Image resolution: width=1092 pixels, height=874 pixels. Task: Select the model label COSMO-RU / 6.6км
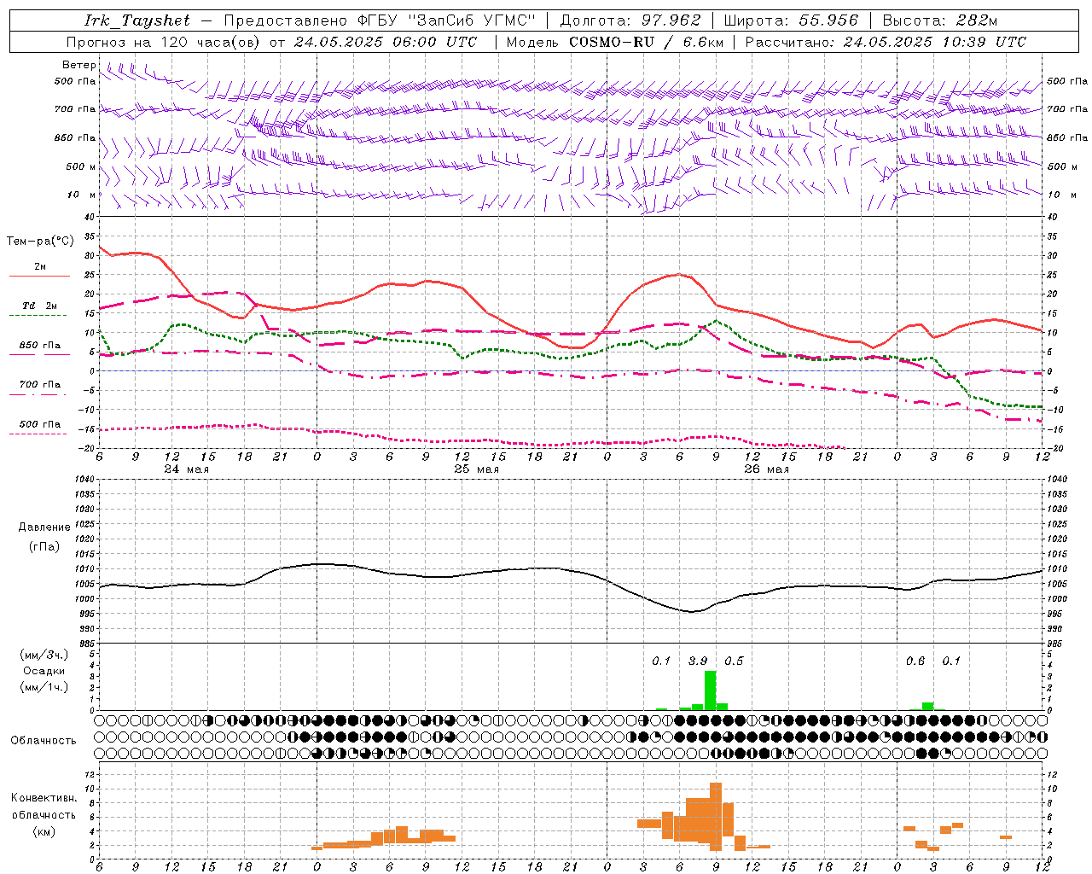(648, 42)
